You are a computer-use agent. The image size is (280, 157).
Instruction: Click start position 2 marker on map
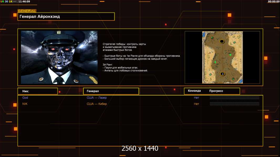222,74
